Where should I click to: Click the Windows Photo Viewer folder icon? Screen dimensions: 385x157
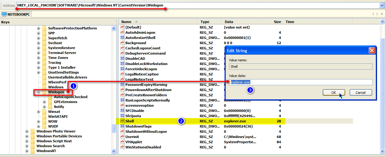tap(33, 131)
